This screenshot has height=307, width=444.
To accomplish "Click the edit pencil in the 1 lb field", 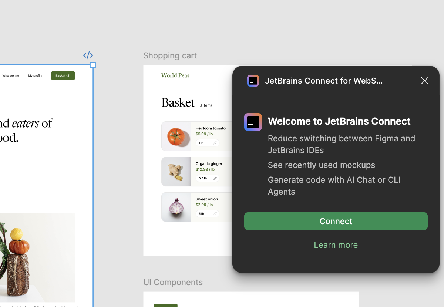I will 215,143.
